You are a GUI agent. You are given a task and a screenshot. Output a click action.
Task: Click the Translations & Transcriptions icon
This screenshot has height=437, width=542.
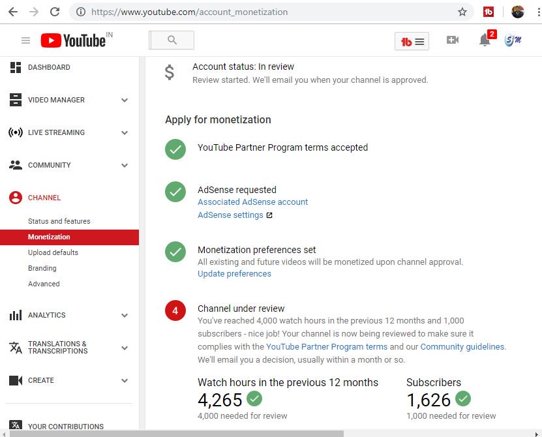tap(16, 348)
